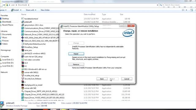Screen dimensions: 196x110
Task: Open the Share with dropdown menu
Action: click(31, 10)
